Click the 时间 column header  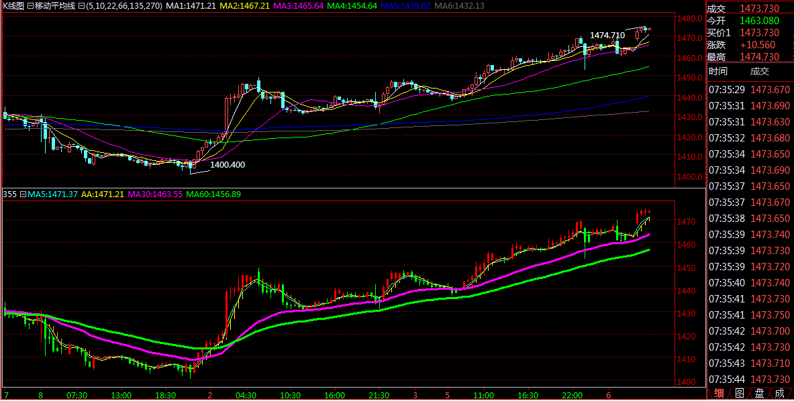pyautogui.click(x=717, y=71)
